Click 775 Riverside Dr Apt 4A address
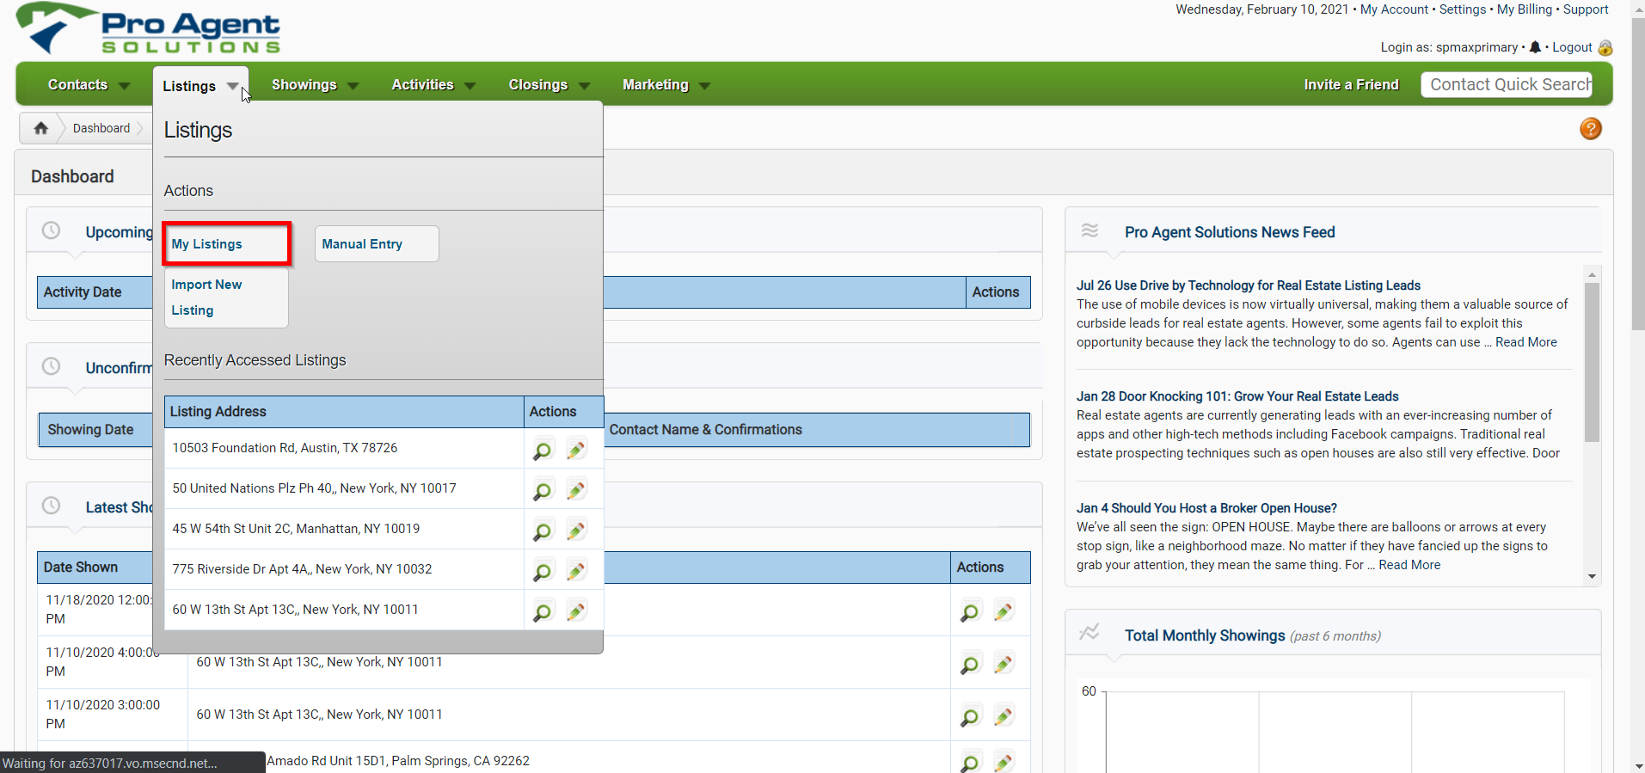This screenshot has width=1645, height=773. [302, 569]
